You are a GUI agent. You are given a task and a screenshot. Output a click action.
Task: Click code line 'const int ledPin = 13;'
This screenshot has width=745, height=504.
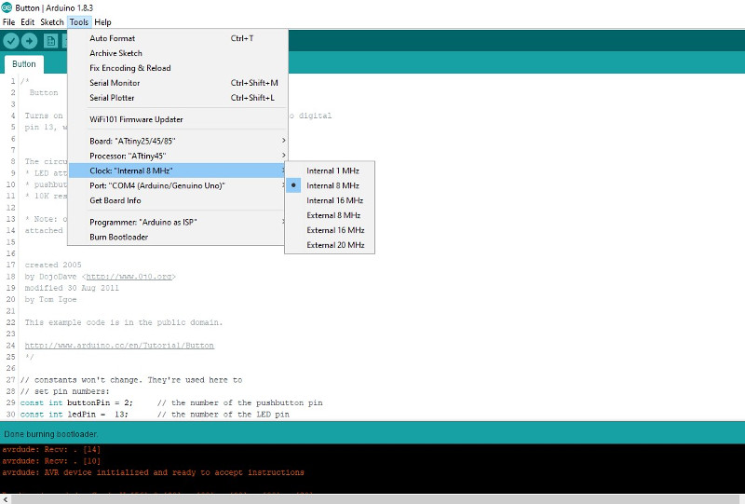point(74,415)
